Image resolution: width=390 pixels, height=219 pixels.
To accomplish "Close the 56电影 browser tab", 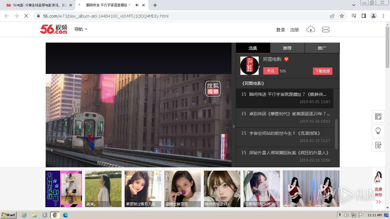I will (x=71, y=5).
